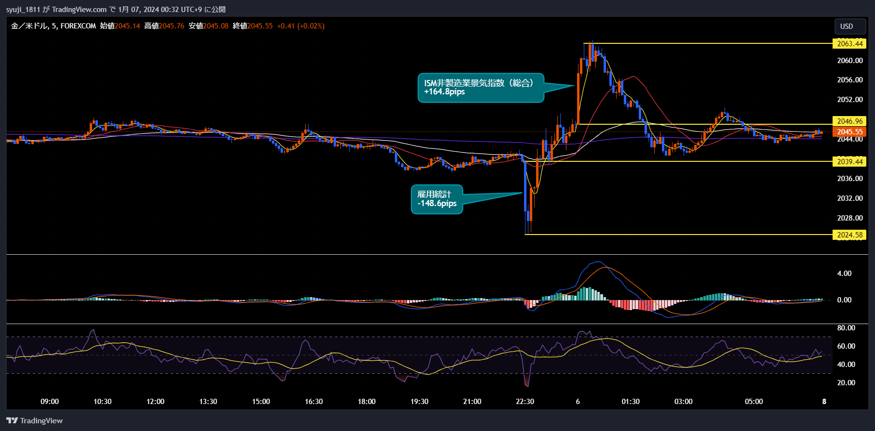Click the ISM非製造業景気指数 callout annotation

[x=480, y=88]
